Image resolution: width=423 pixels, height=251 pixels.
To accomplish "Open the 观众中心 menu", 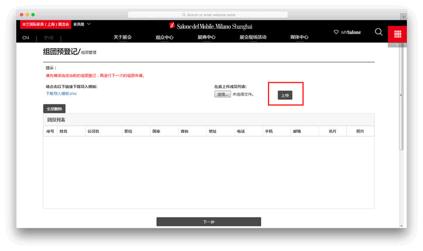I will tap(164, 37).
